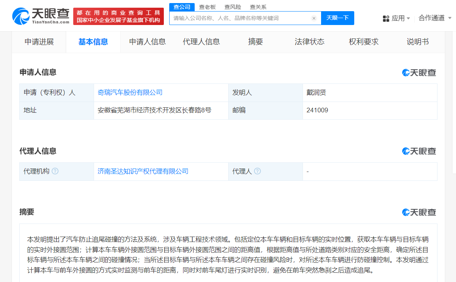Select the address 安徽省芜湖市经济技术开发区长春路8号
The width and height of the screenshot is (456, 282).
155,110
